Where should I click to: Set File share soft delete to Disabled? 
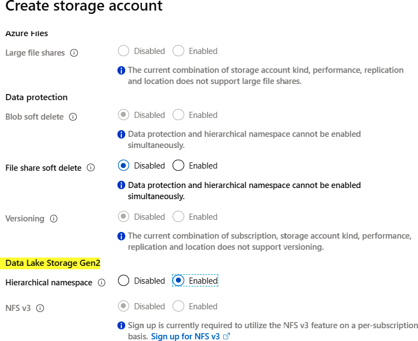(124, 166)
